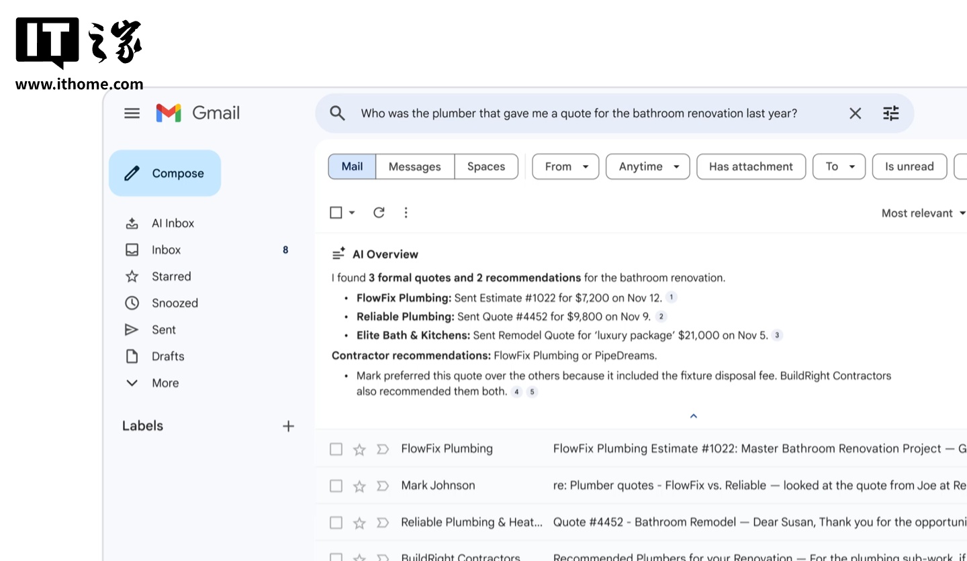The image size is (967, 561).
Task: Switch to the Messages tab
Action: 414,166
